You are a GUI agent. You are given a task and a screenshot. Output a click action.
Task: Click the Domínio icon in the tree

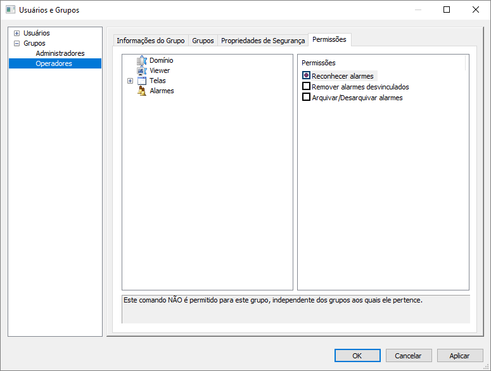tap(142, 61)
